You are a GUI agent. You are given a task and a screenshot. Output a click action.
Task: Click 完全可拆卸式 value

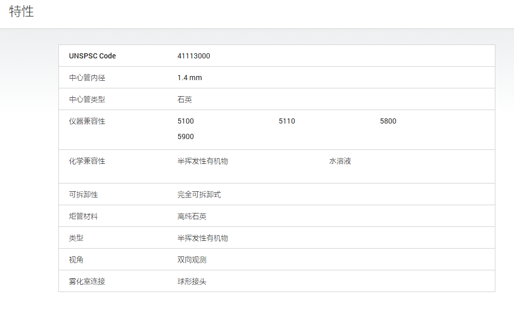(199, 195)
